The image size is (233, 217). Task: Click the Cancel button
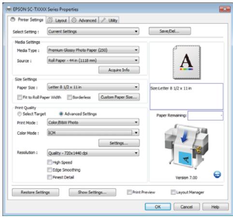tap(187, 207)
